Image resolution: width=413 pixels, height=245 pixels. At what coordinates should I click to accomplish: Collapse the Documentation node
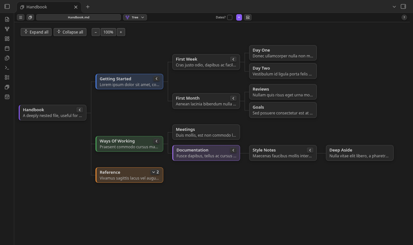tap(233, 150)
